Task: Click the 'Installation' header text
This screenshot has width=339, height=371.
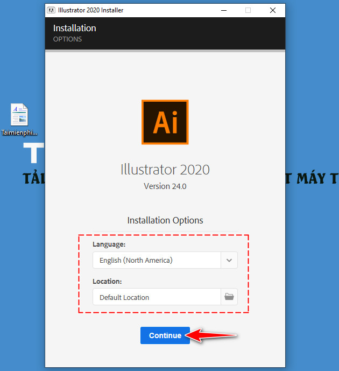Action: tap(74, 28)
